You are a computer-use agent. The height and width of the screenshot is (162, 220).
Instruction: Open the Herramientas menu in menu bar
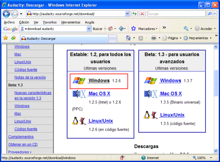(x=71, y=22)
